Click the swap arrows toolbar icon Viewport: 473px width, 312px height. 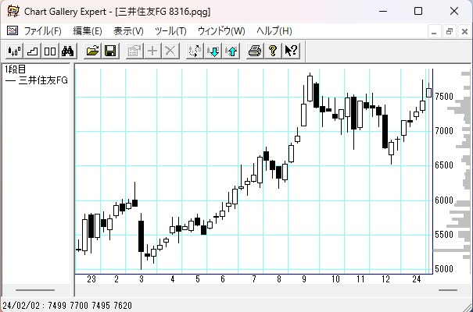point(195,51)
